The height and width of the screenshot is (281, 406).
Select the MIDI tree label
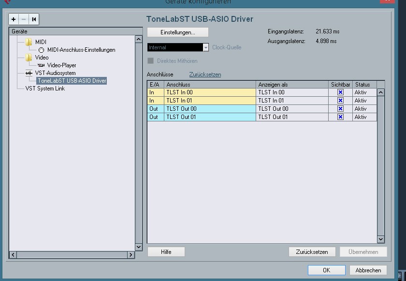41,42
